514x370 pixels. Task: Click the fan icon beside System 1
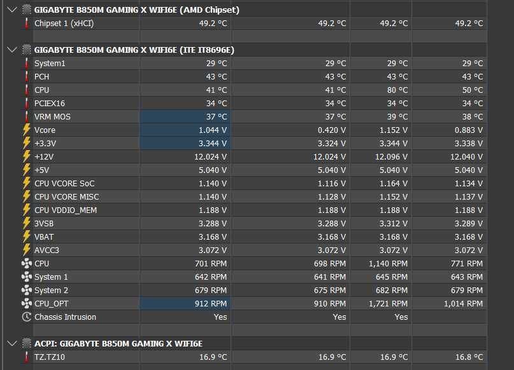[27, 277]
